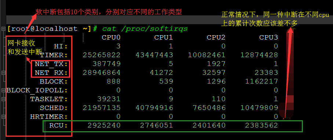Screen dimensions: 333x140
Task: Click the 'TIMER:' row label
Action: pyautogui.click(x=54, y=55)
